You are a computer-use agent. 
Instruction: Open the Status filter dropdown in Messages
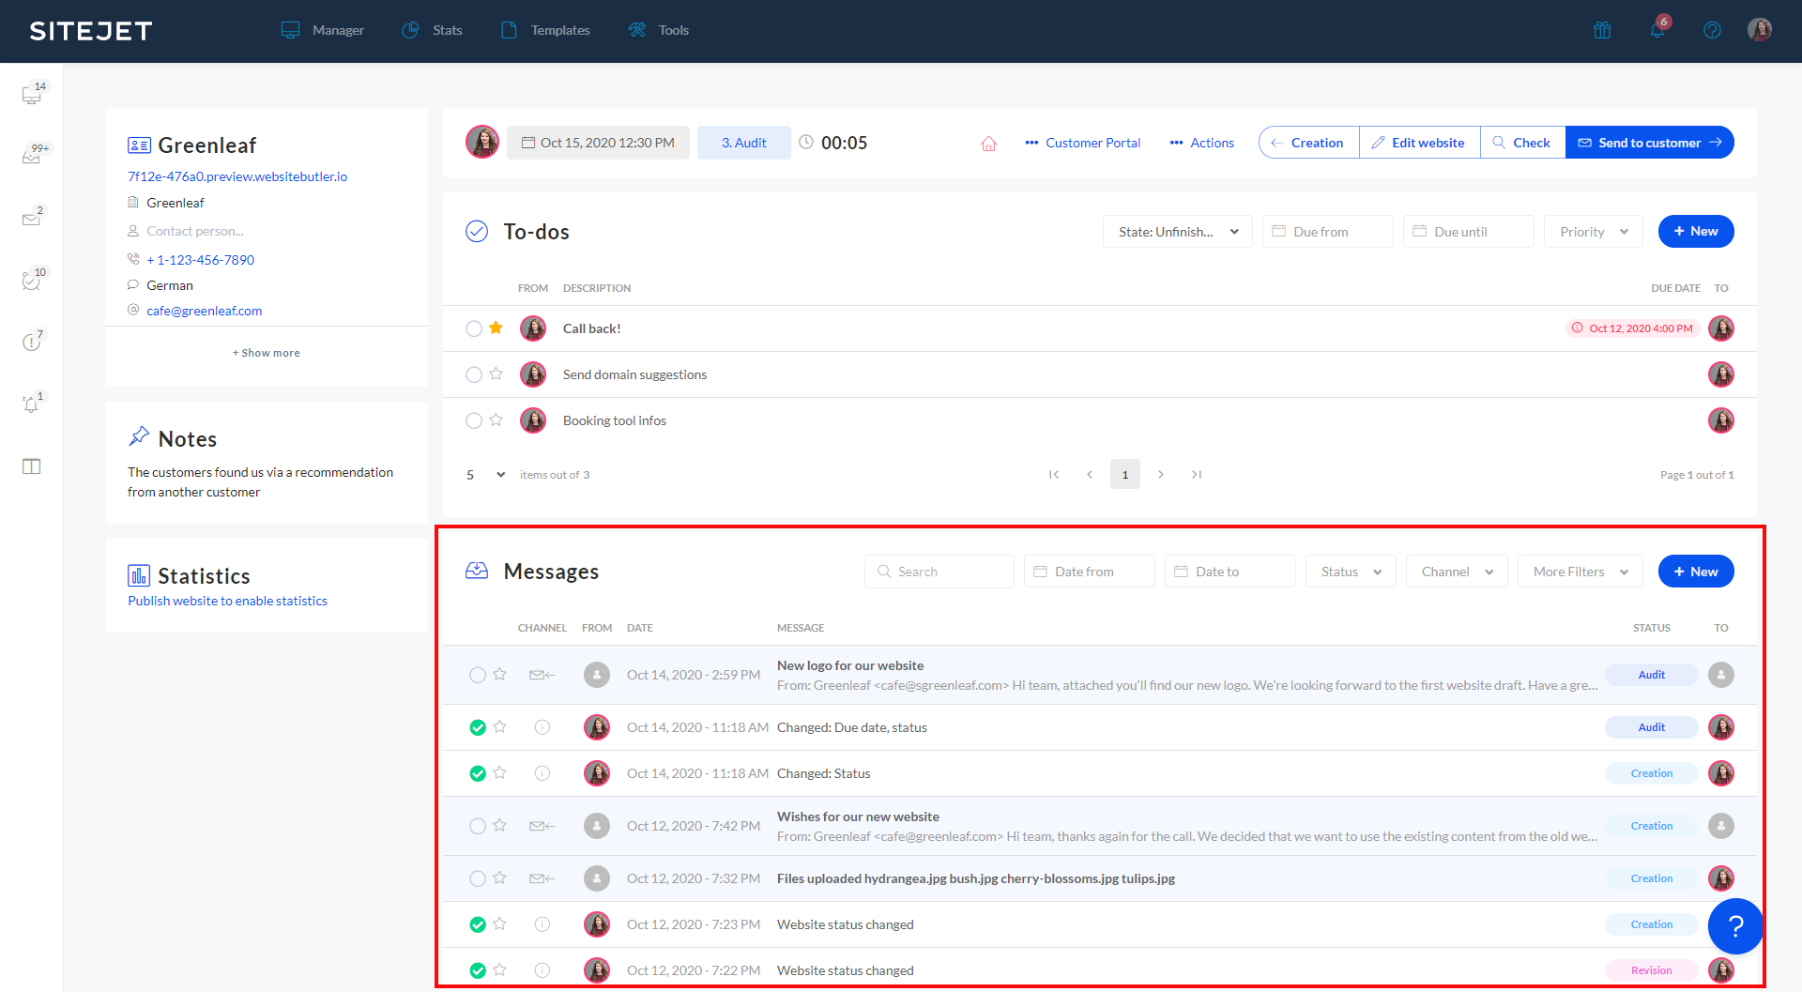pyautogui.click(x=1350, y=571)
